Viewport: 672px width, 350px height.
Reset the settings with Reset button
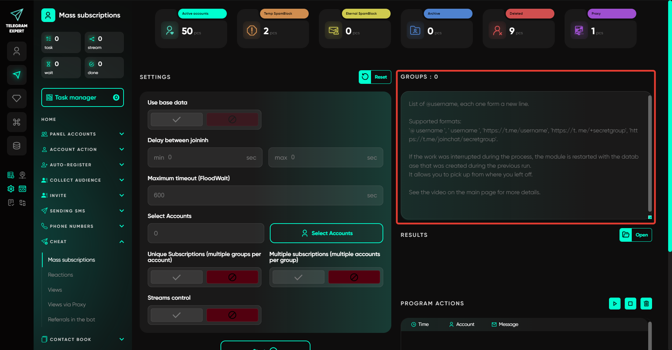pos(375,77)
